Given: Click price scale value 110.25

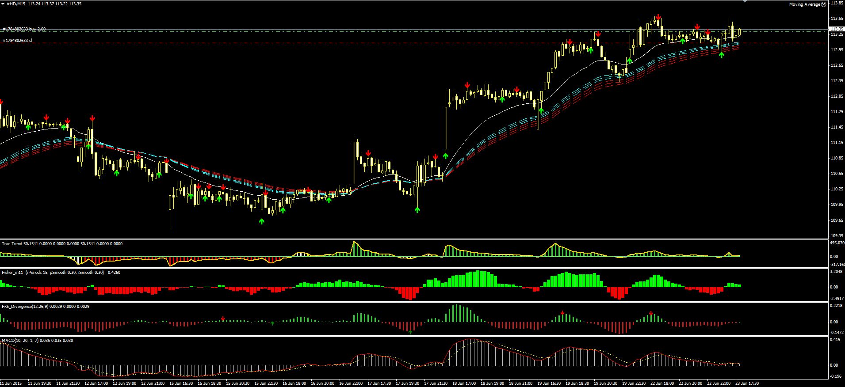Looking at the screenshot, I should tap(837, 189).
